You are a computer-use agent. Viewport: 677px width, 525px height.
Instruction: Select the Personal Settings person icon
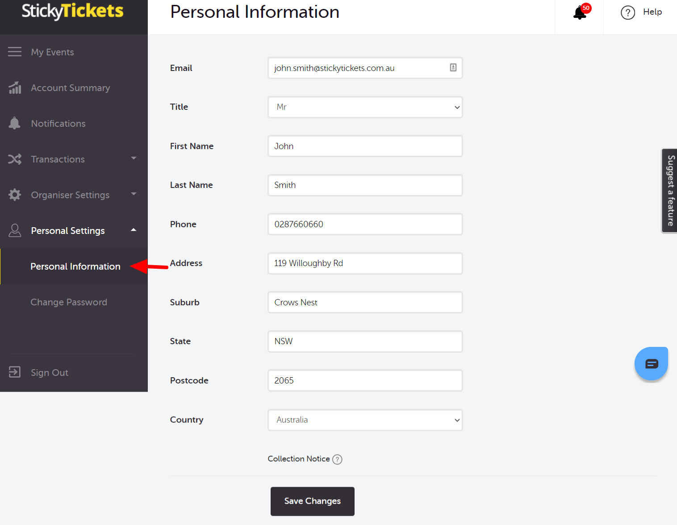click(15, 230)
